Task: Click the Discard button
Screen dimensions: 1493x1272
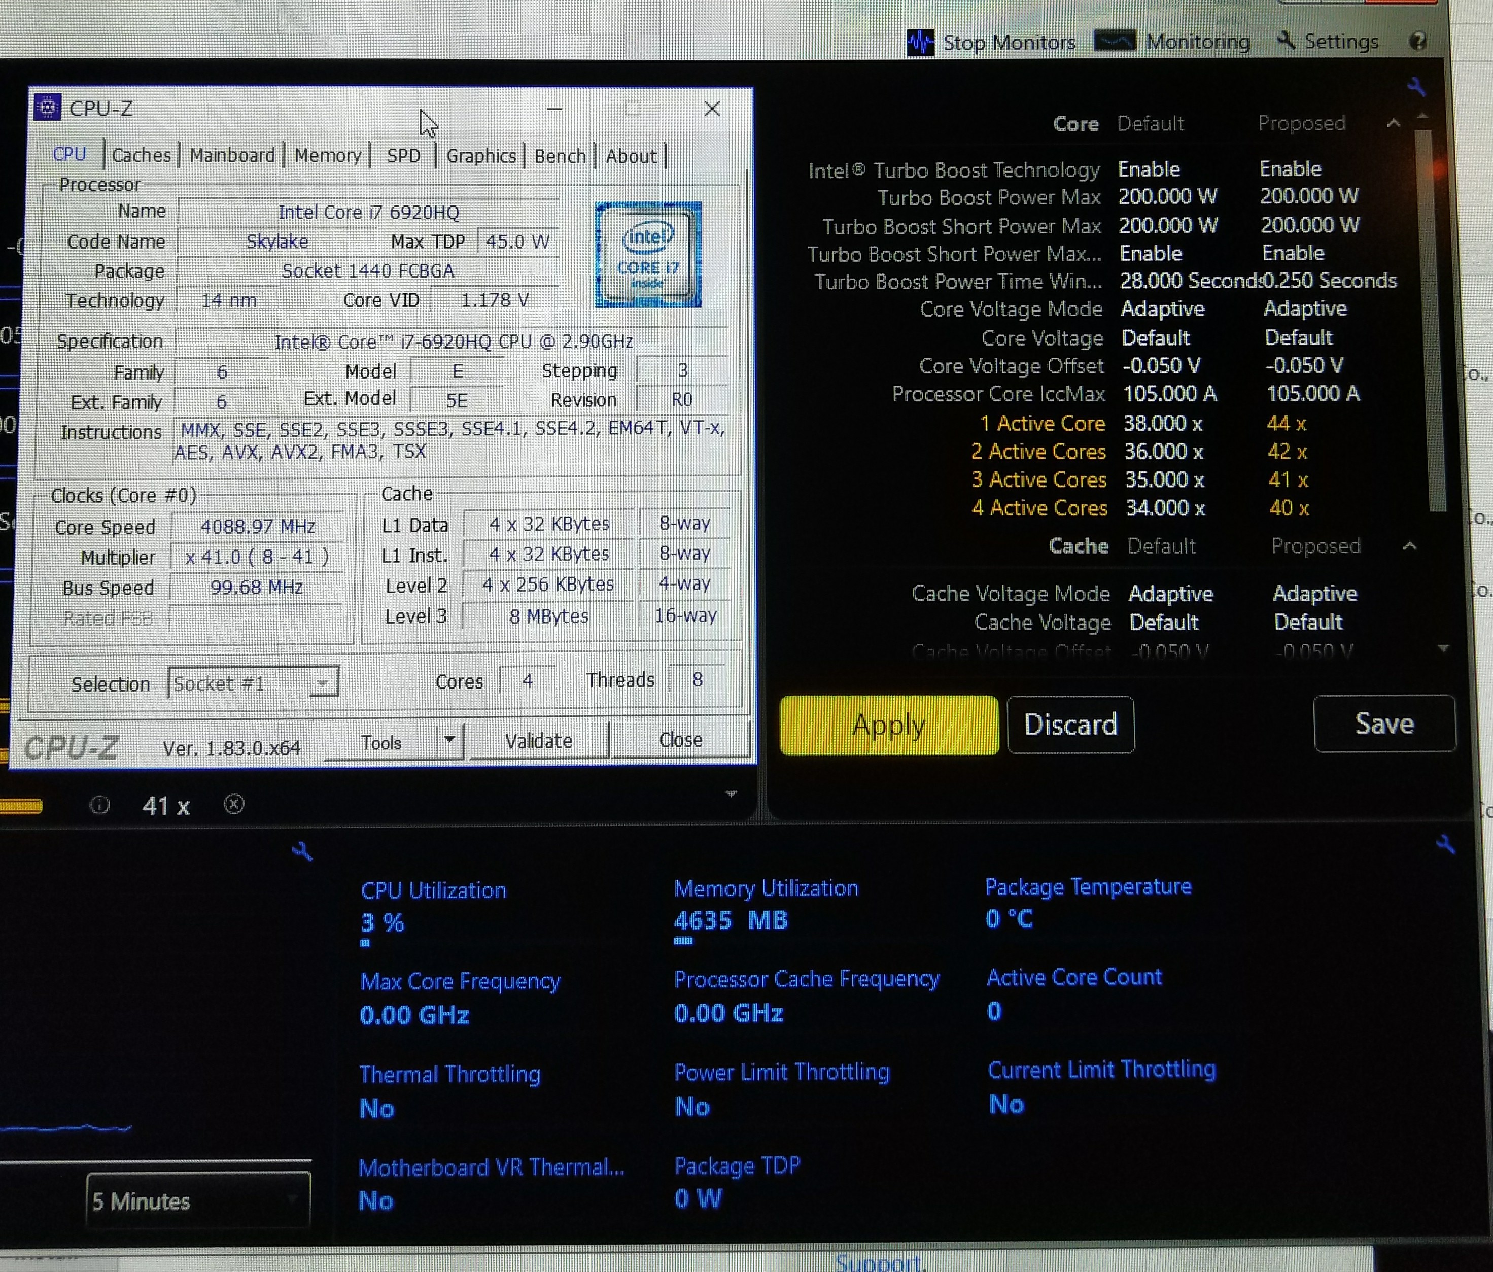Action: (x=1070, y=724)
